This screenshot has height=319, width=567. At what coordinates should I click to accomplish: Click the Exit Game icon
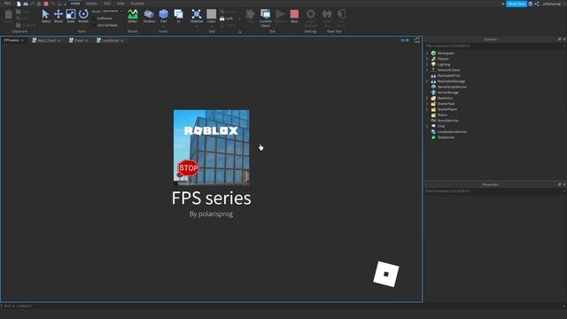341,14
